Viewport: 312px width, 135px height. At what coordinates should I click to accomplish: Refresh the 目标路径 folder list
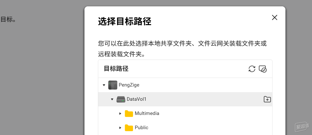tap(252, 69)
